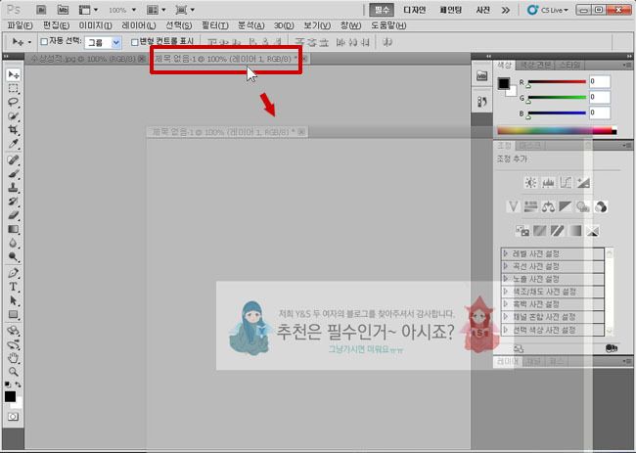Click the R slider in the color panel
Image resolution: width=636 pixels, height=453 pixels.
coord(557,82)
